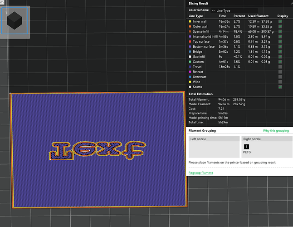Viewport: 293px width, 227px height.
Task: Collapse the Slicing Result panel arrow
Action: [292, 3]
